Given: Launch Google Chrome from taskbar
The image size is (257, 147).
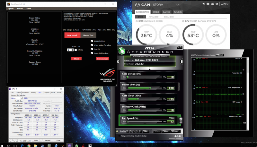Looking at the screenshot, I should [x=29, y=146].
